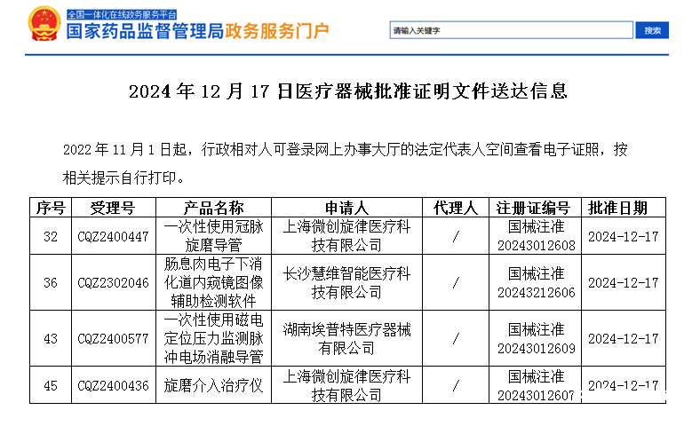Image resolution: width=700 pixels, height=442 pixels.
Task: Click the 全国一体化在线政务服务平台 banner text
Action: click(122, 15)
